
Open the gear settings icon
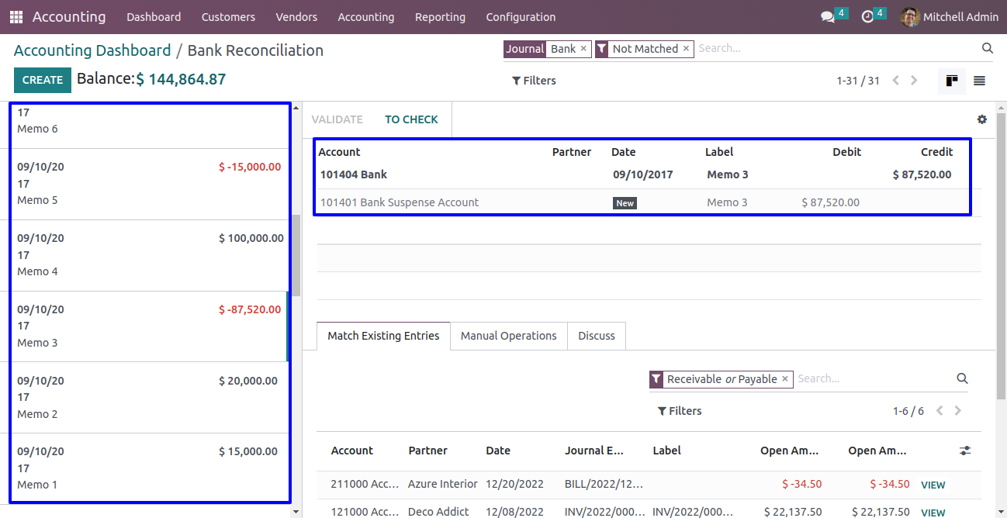[981, 119]
